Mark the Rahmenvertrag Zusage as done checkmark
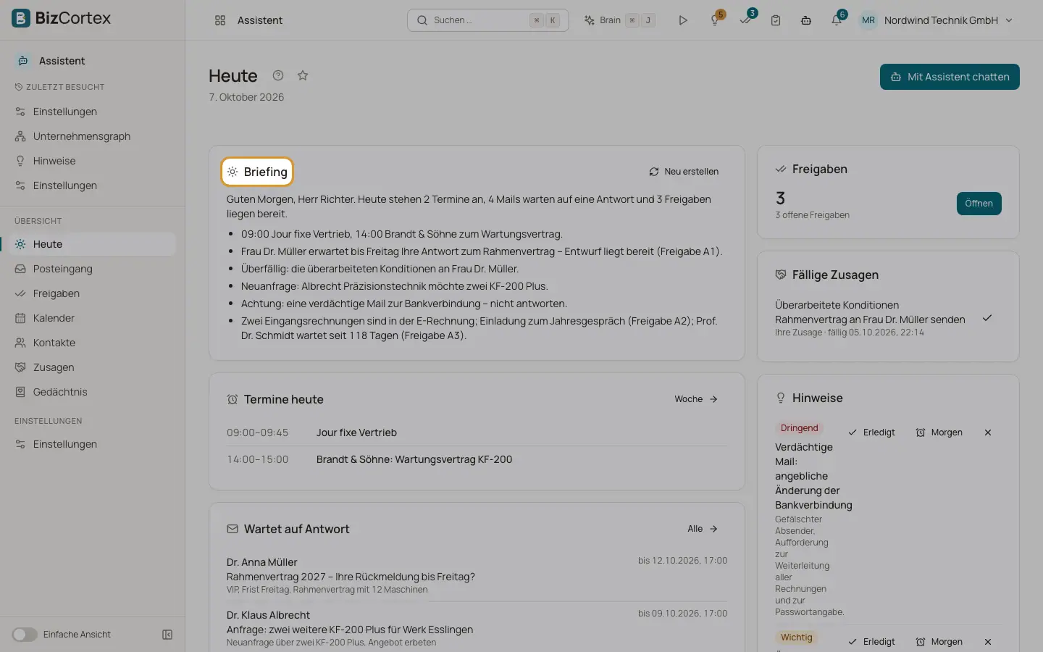The image size is (1043, 652). 987,318
